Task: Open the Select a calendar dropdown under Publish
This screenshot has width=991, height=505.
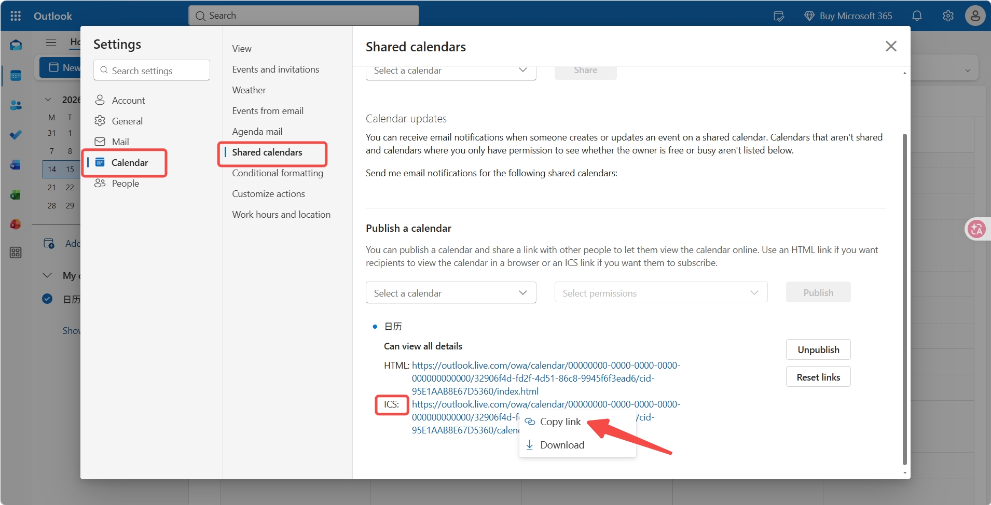Action: (451, 293)
